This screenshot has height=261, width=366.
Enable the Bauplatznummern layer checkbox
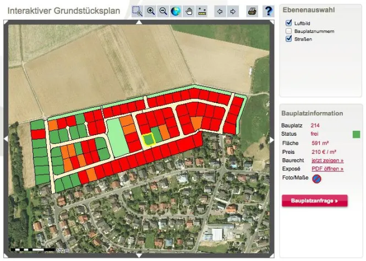(x=288, y=31)
